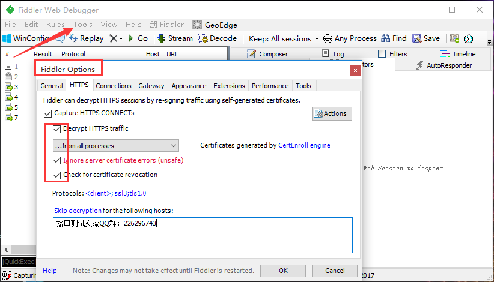The height and width of the screenshot is (282, 494).
Task: Click the timer clock toolbar icon
Action: click(469, 38)
